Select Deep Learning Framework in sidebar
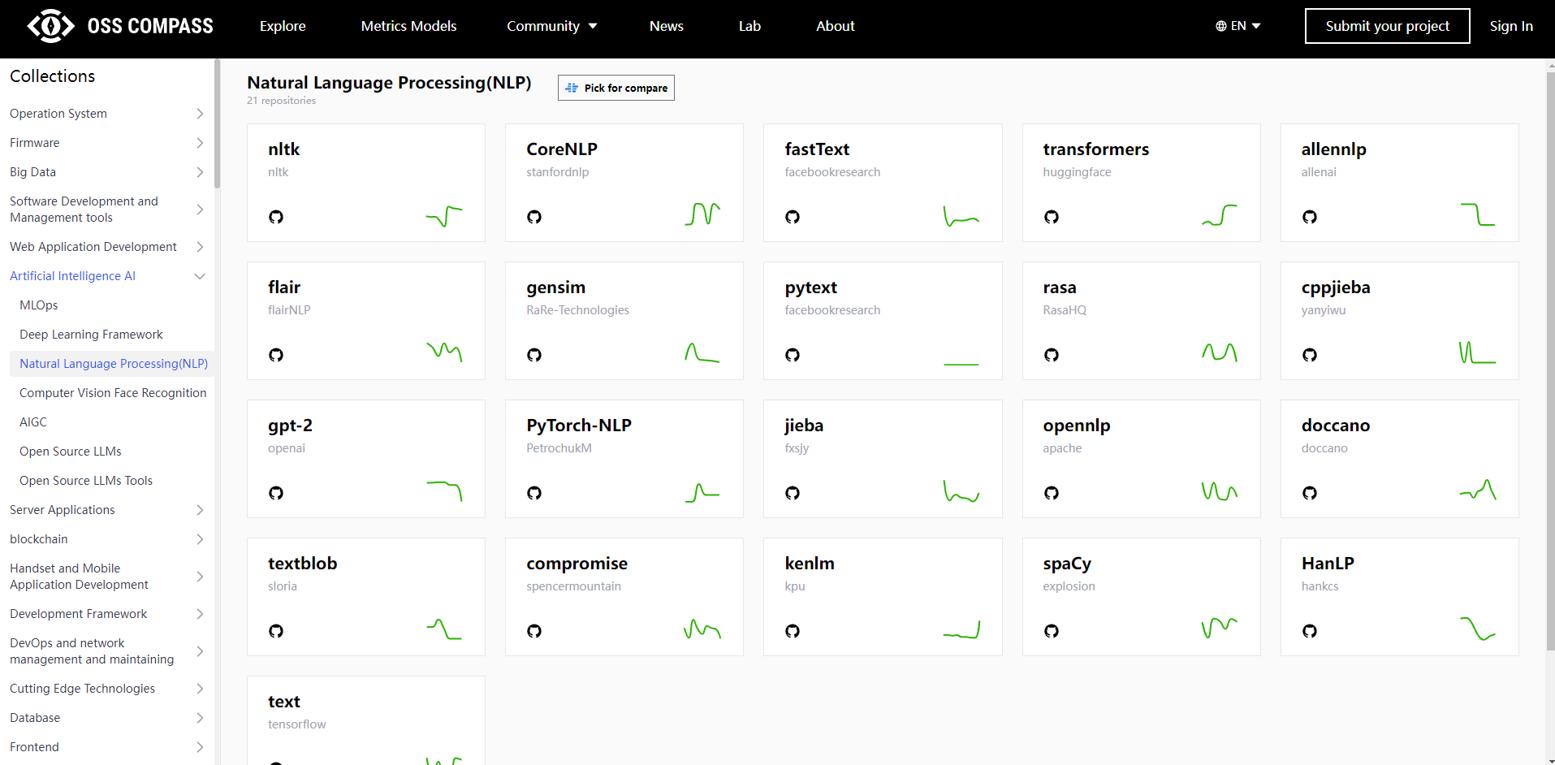This screenshot has height=765, width=1555. tap(91, 335)
